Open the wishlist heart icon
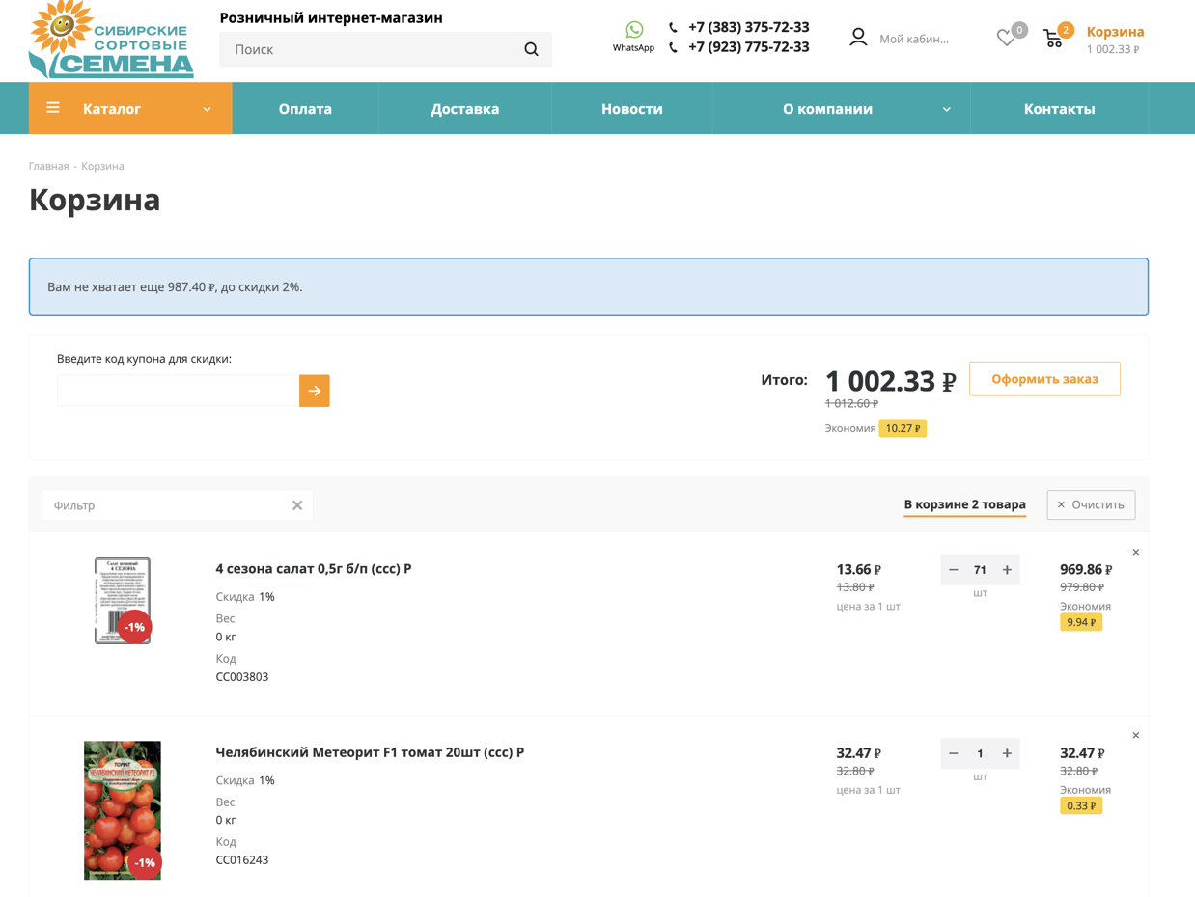This screenshot has width=1195, height=897. click(x=1006, y=39)
